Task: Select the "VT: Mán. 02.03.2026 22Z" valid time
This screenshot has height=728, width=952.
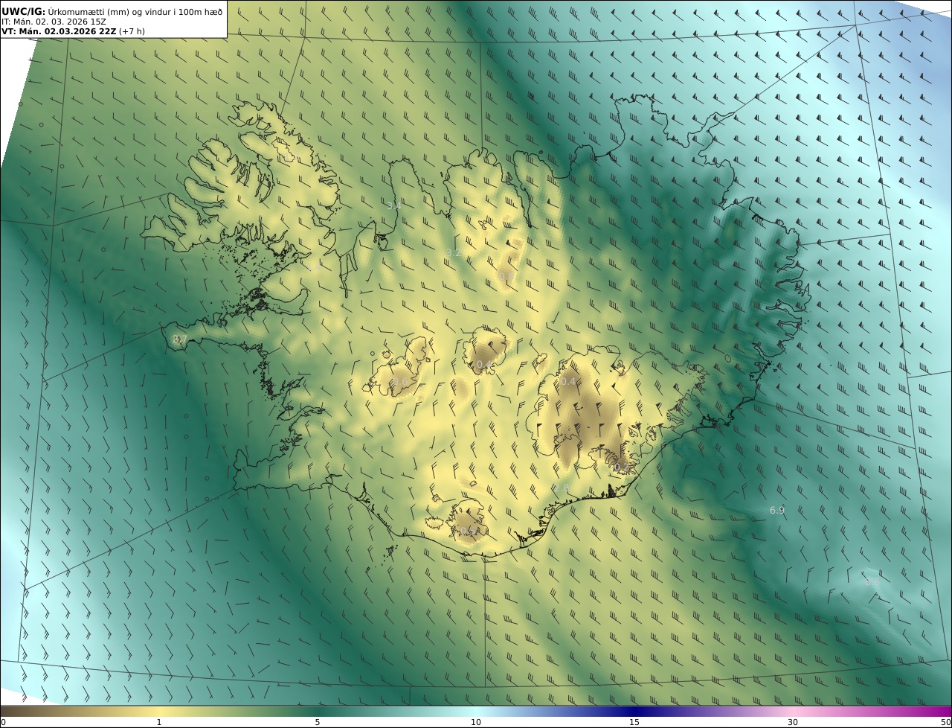Action: [59, 31]
